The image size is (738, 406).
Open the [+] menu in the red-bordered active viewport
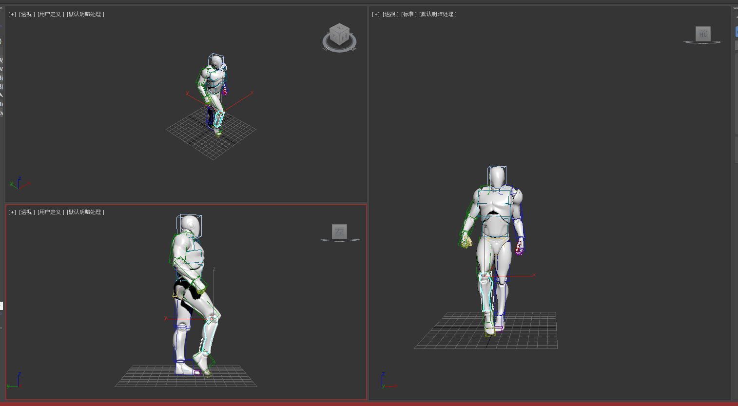click(x=12, y=212)
